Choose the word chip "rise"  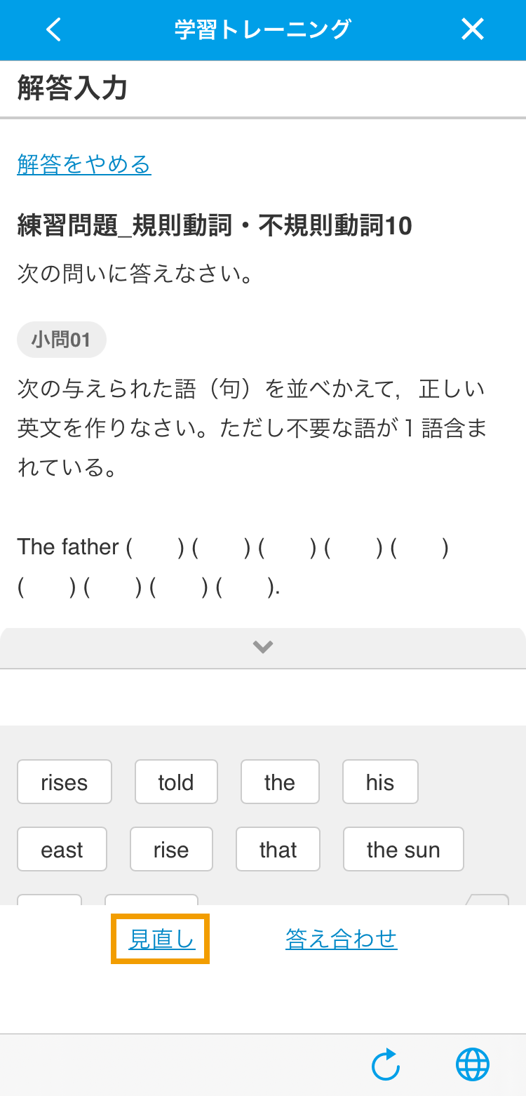[171, 849]
